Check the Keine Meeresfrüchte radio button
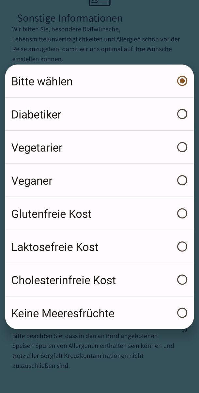Screen dimensions: 199x393 [182, 313]
